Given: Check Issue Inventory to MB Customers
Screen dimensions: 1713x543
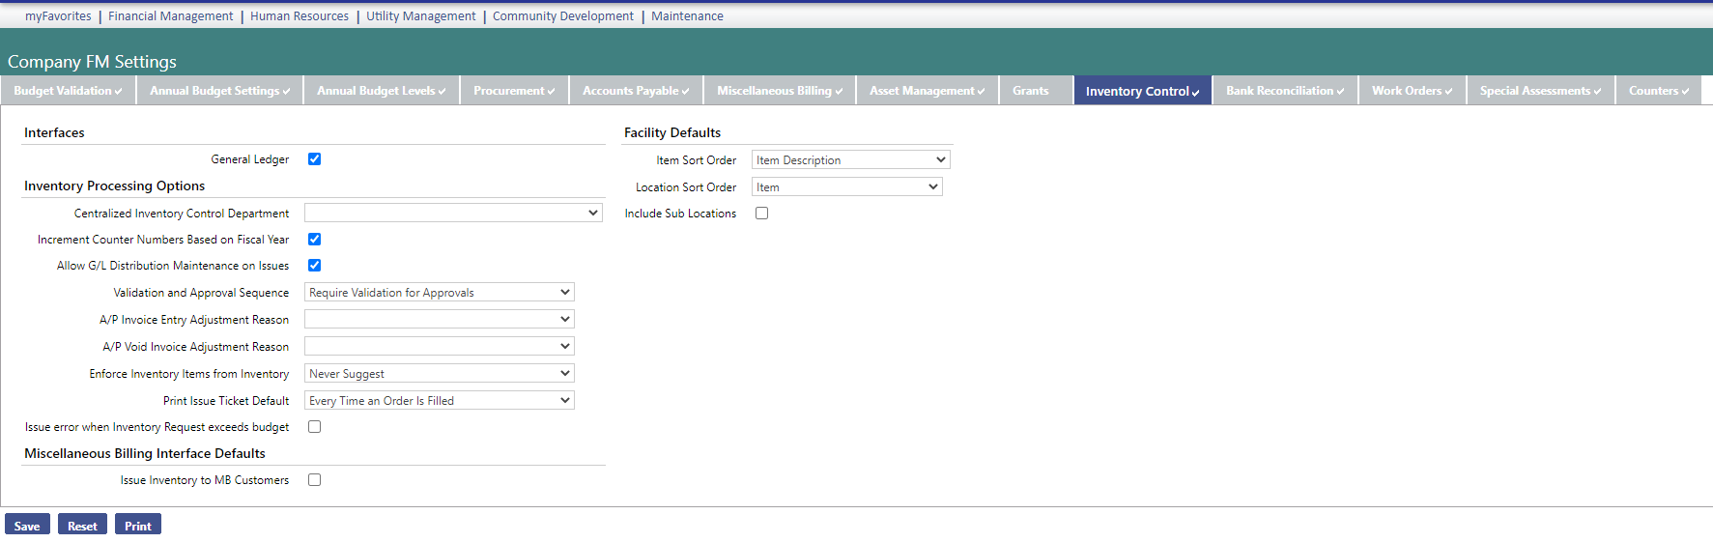Looking at the screenshot, I should tap(314, 480).
